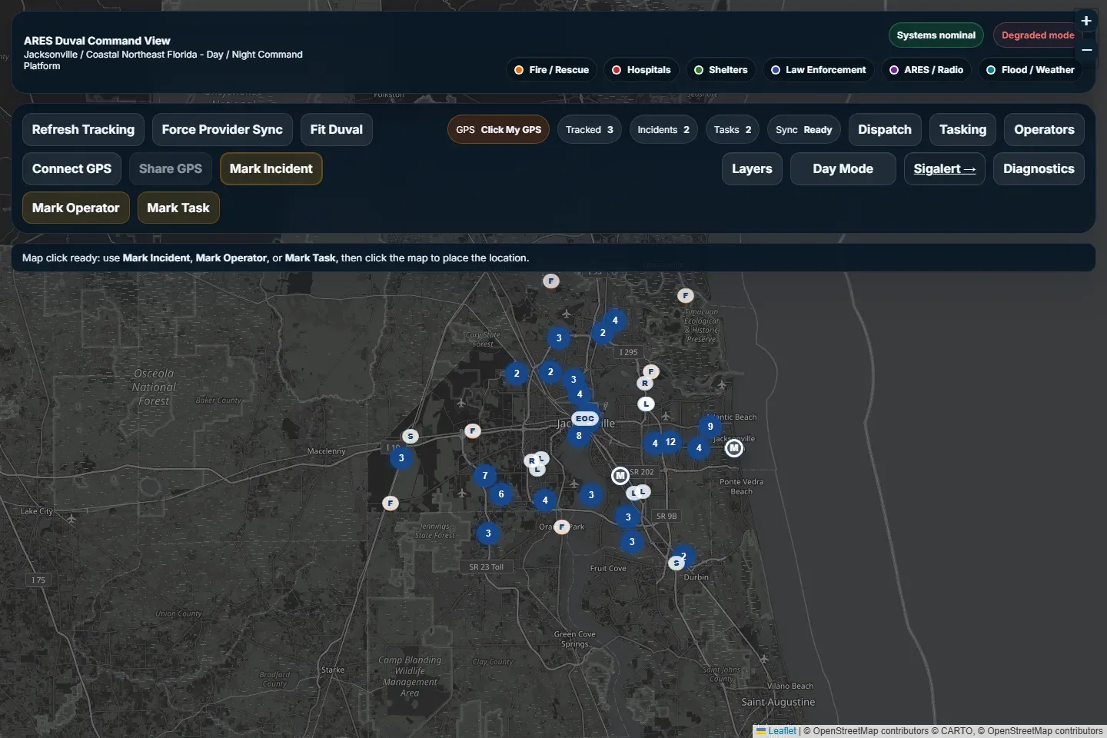Toggle the Fire / Rescue layer
This screenshot has height=738, width=1107.
(552, 70)
